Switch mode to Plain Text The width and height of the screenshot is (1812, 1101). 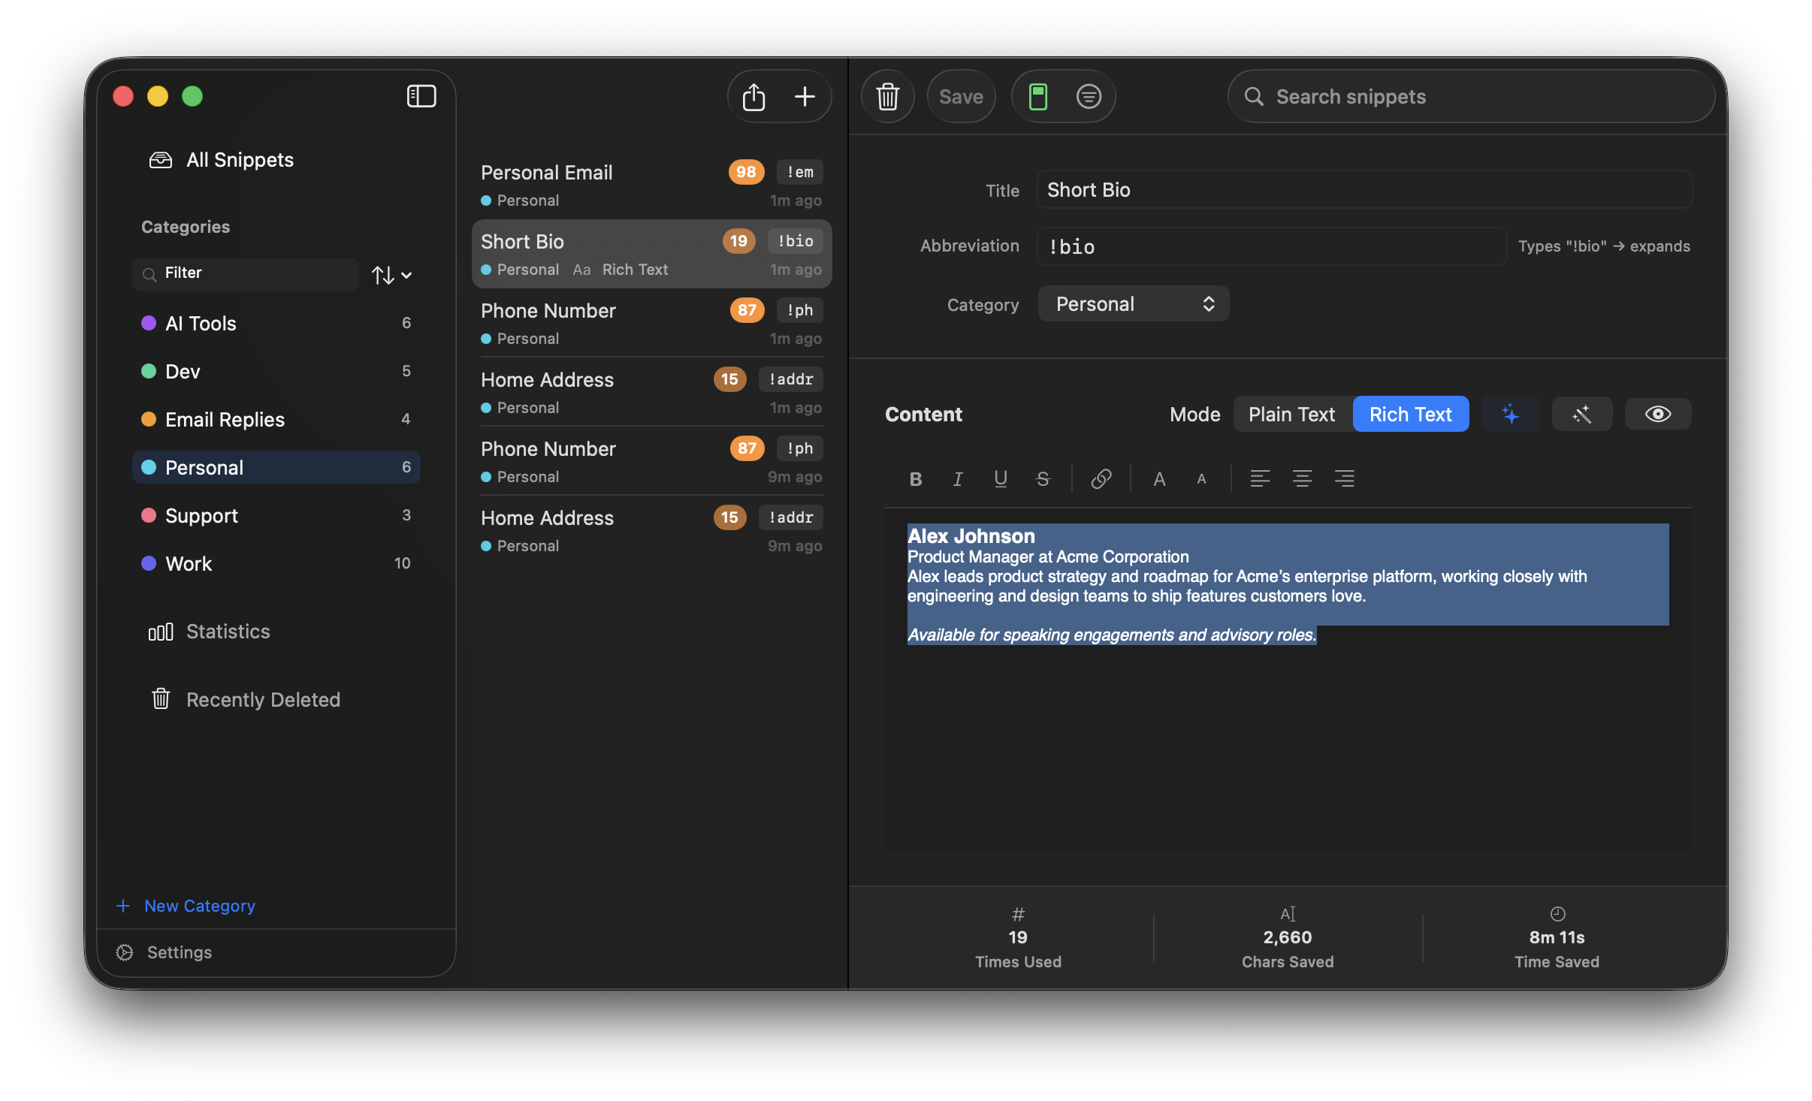point(1292,414)
